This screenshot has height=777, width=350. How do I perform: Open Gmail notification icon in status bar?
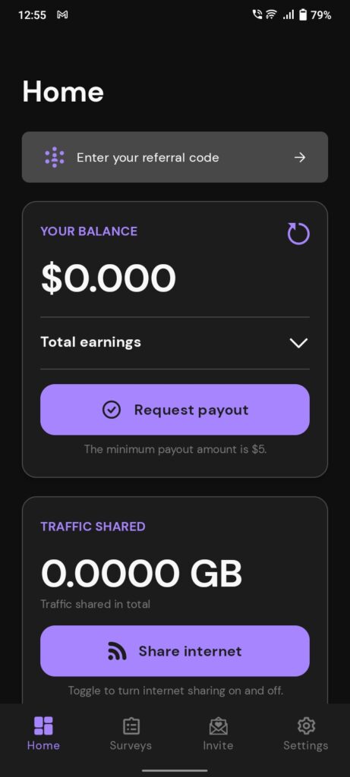pyautogui.click(x=62, y=15)
